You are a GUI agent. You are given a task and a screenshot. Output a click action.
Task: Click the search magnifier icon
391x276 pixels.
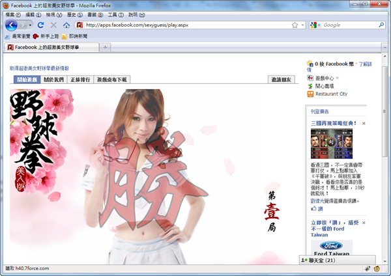click(x=381, y=25)
